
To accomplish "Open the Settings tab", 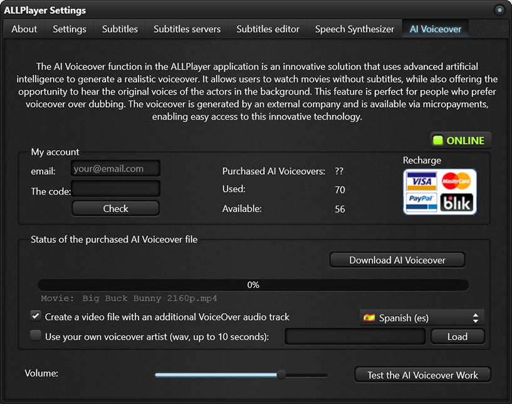I will [70, 29].
